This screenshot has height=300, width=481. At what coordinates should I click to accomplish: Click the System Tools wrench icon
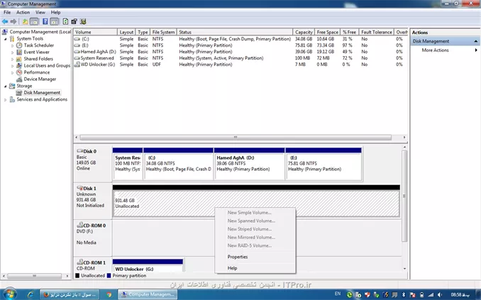click(12, 38)
